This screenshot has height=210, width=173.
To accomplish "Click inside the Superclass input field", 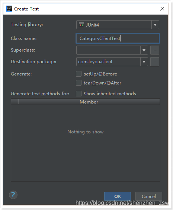I will (x=108, y=50).
